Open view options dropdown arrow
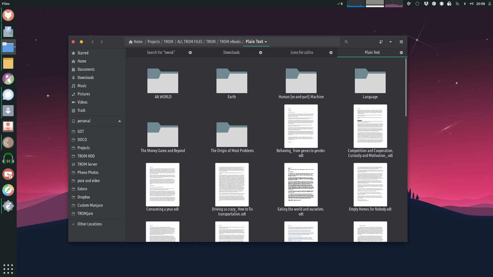493x277 pixels. (x=391, y=42)
